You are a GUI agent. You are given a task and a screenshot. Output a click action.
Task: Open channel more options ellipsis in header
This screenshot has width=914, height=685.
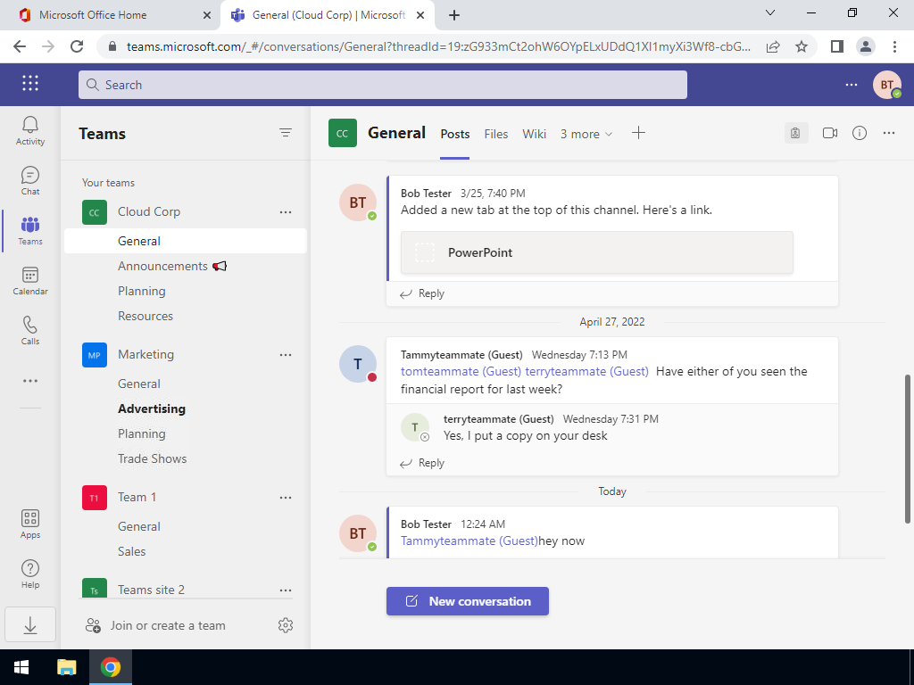pos(889,134)
